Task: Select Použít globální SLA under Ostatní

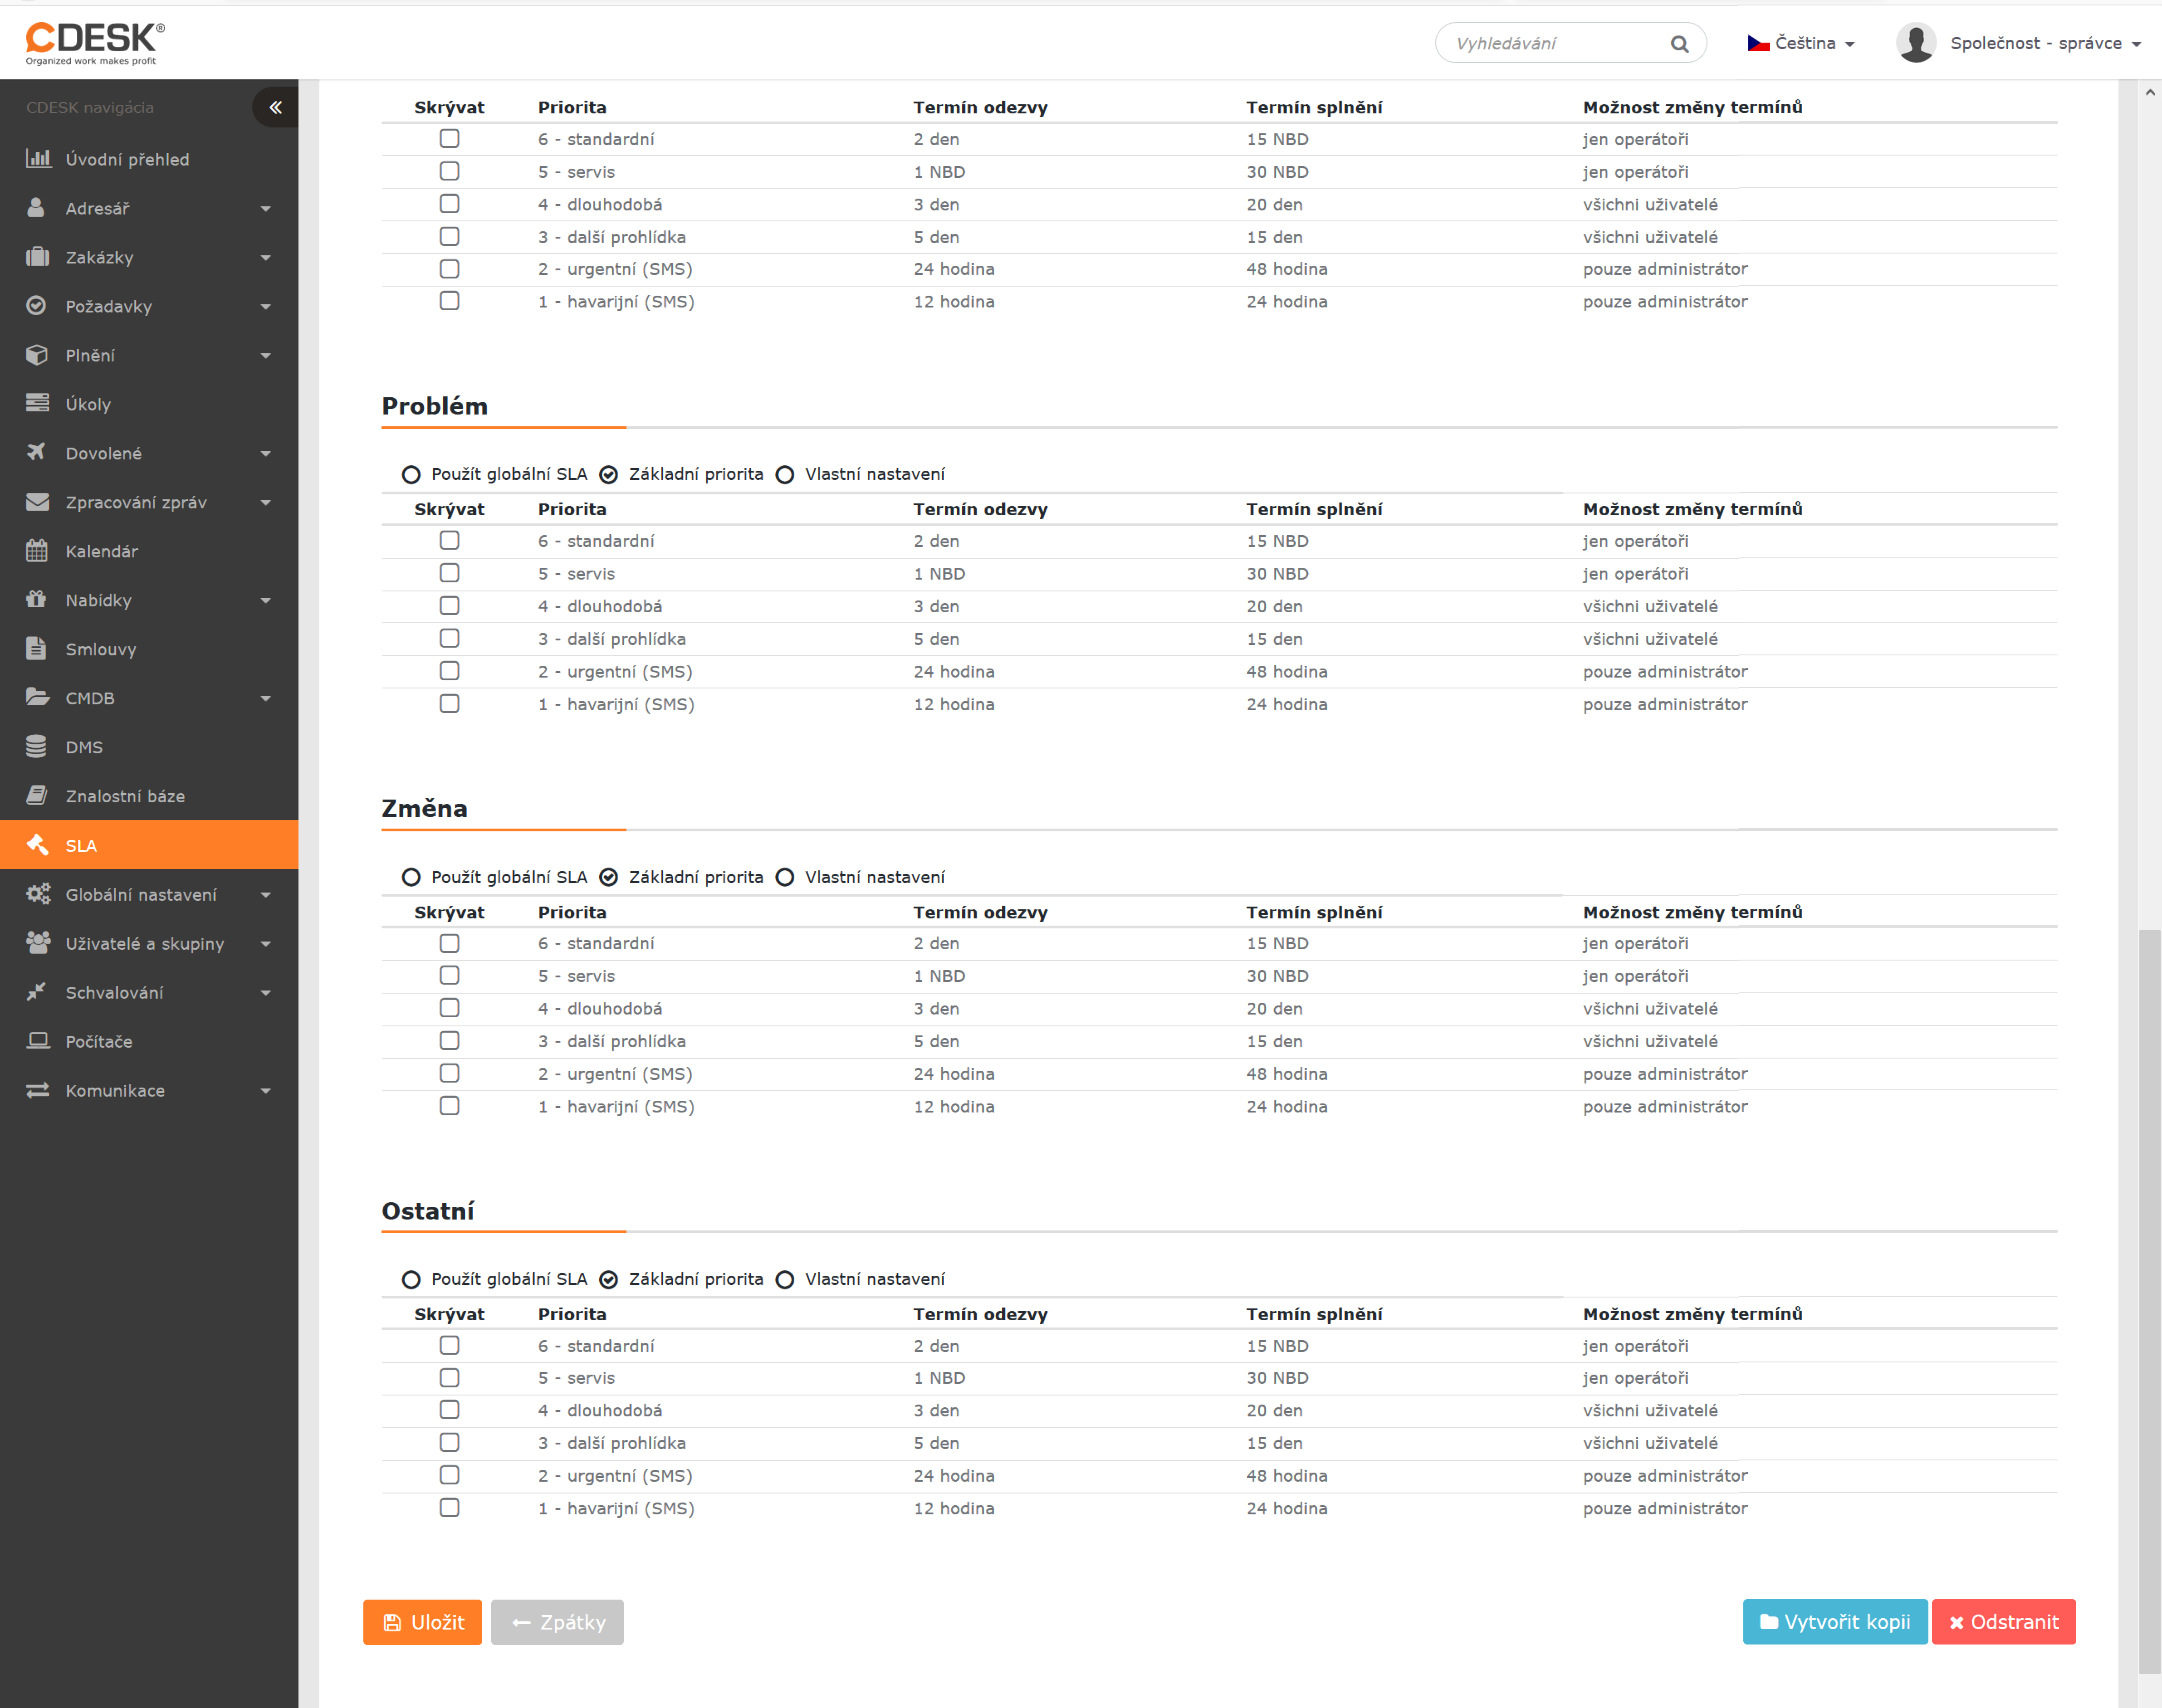Action: pos(411,1280)
